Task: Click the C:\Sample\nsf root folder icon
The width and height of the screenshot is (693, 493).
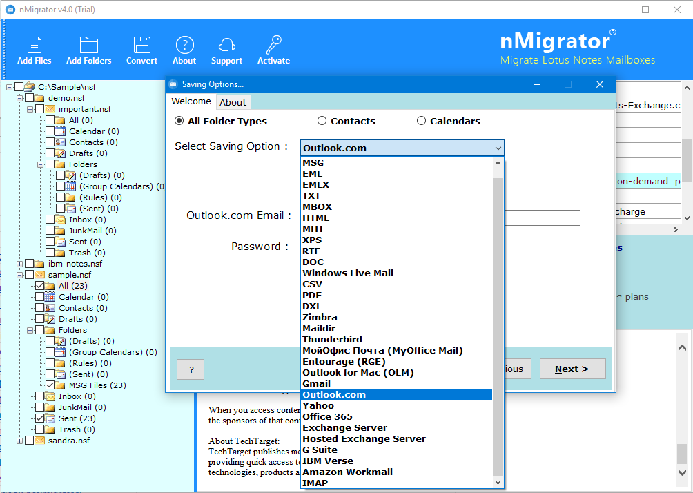Action: [x=30, y=87]
